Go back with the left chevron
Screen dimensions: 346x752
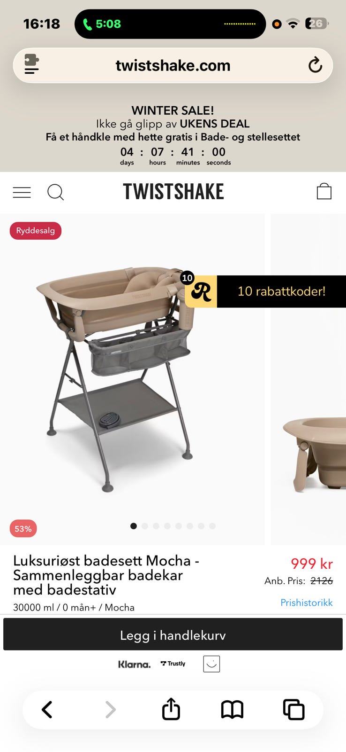pyautogui.click(x=47, y=710)
